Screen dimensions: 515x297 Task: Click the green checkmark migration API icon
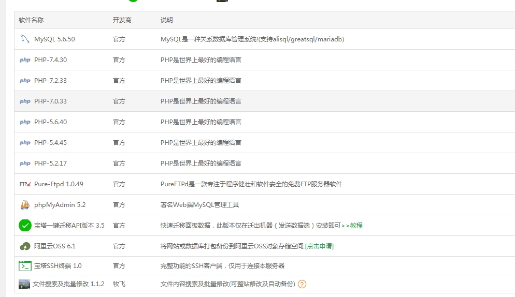(x=25, y=226)
